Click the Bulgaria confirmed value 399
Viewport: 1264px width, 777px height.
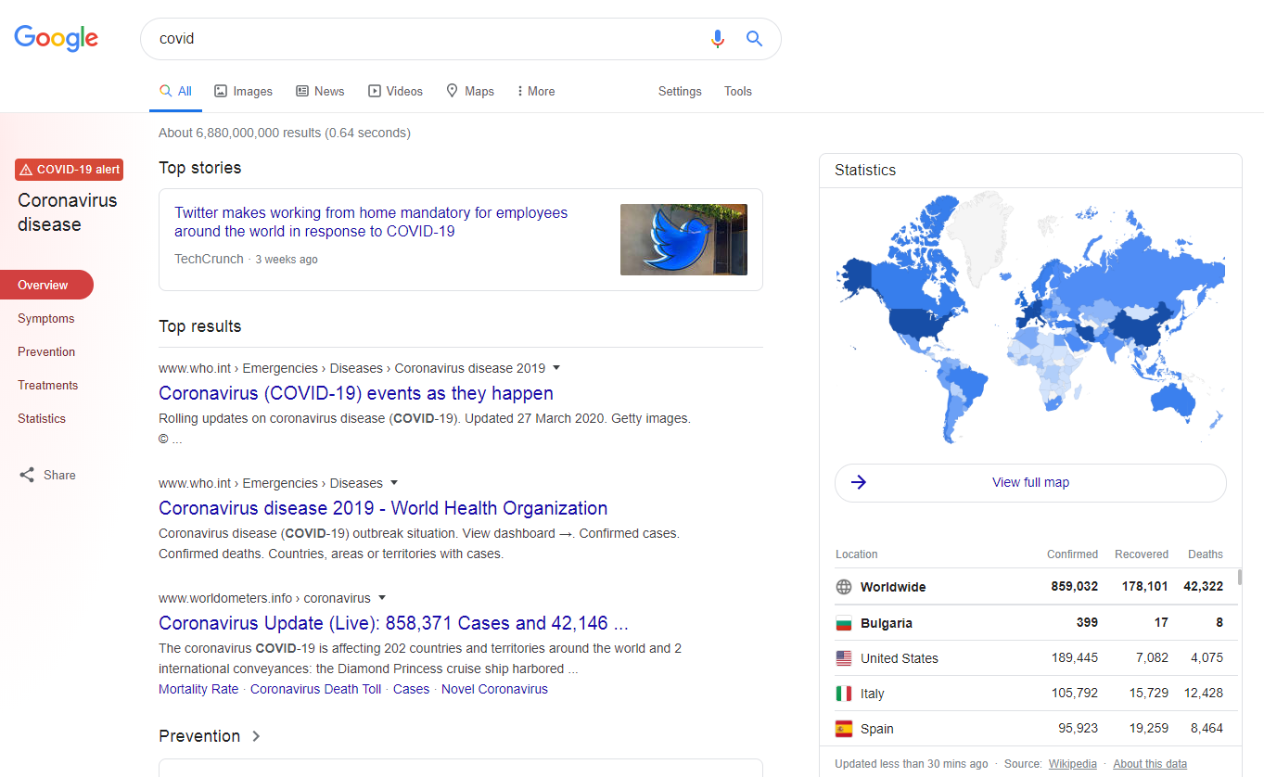[x=1087, y=623]
